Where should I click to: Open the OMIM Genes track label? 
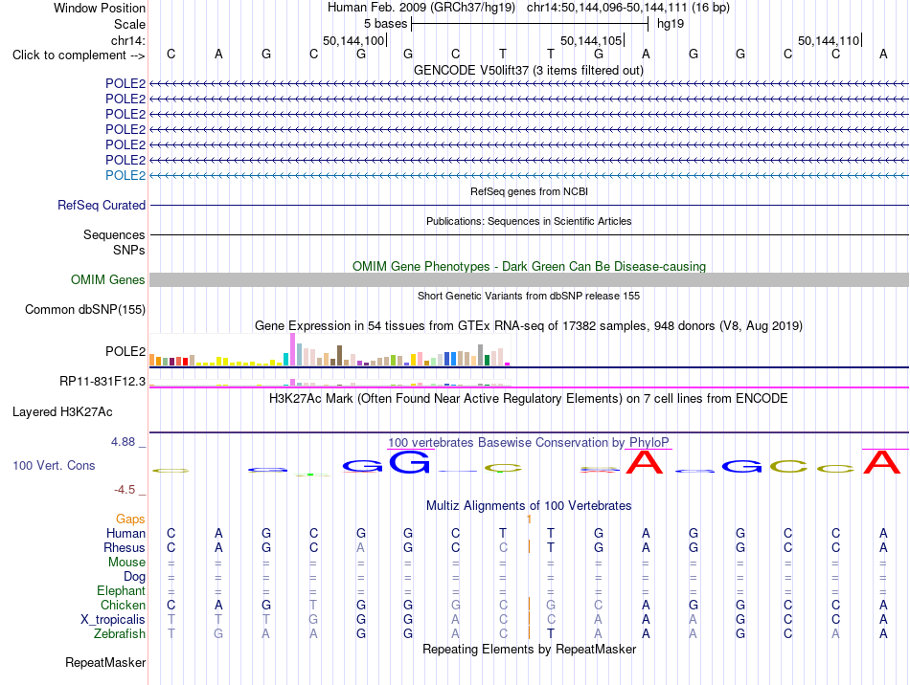pyautogui.click(x=108, y=280)
